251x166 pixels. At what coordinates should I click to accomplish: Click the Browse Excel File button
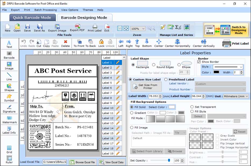pyautogui.click(x=83, y=162)
